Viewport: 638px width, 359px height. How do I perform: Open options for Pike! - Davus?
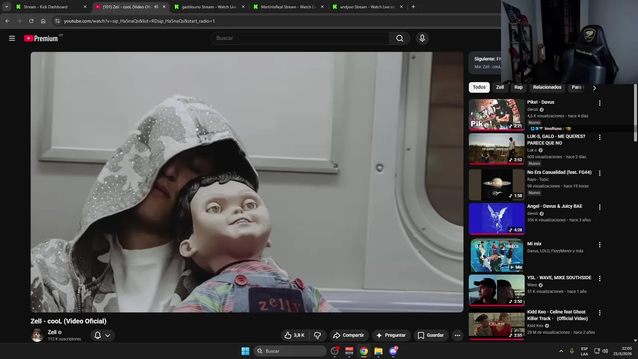tap(600, 103)
